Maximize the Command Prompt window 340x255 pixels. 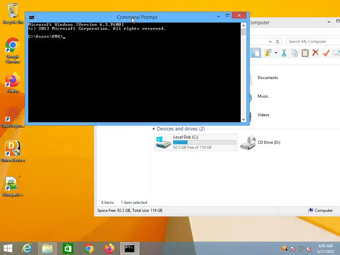pos(227,15)
